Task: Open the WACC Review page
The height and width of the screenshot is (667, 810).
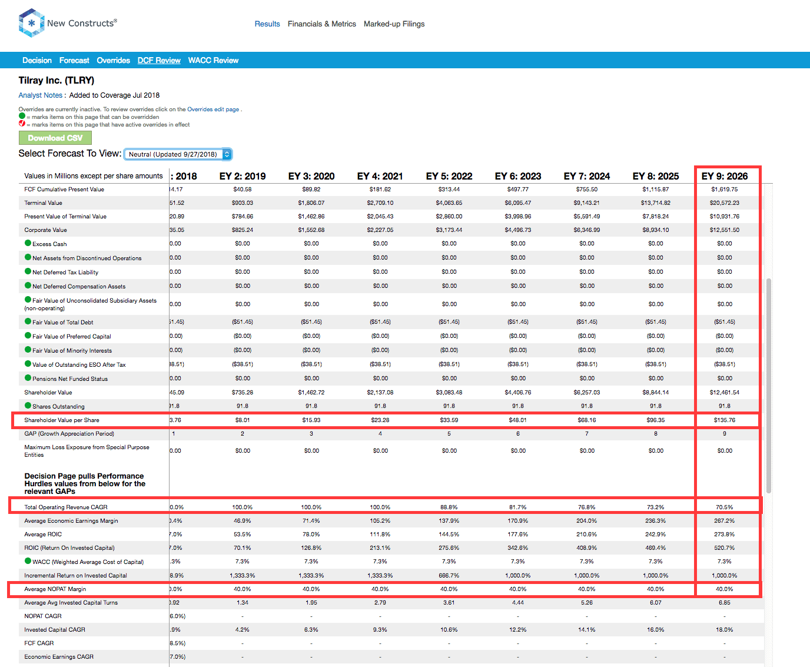Action: coord(213,61)
